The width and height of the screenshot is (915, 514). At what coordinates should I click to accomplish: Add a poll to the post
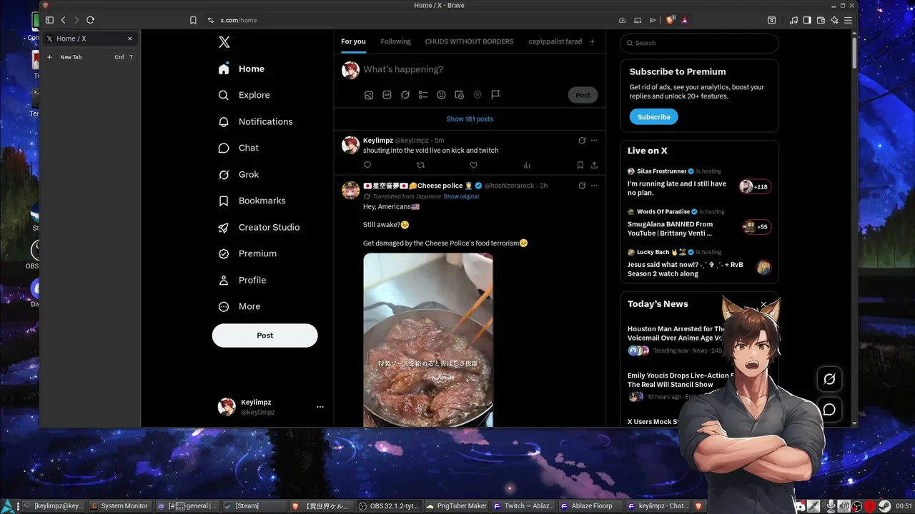[423, 95]
